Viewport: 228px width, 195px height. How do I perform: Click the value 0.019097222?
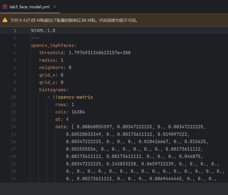[x=172, y=134]
